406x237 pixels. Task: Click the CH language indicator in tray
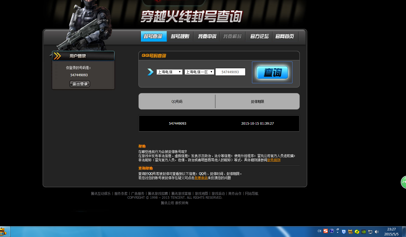319,231
